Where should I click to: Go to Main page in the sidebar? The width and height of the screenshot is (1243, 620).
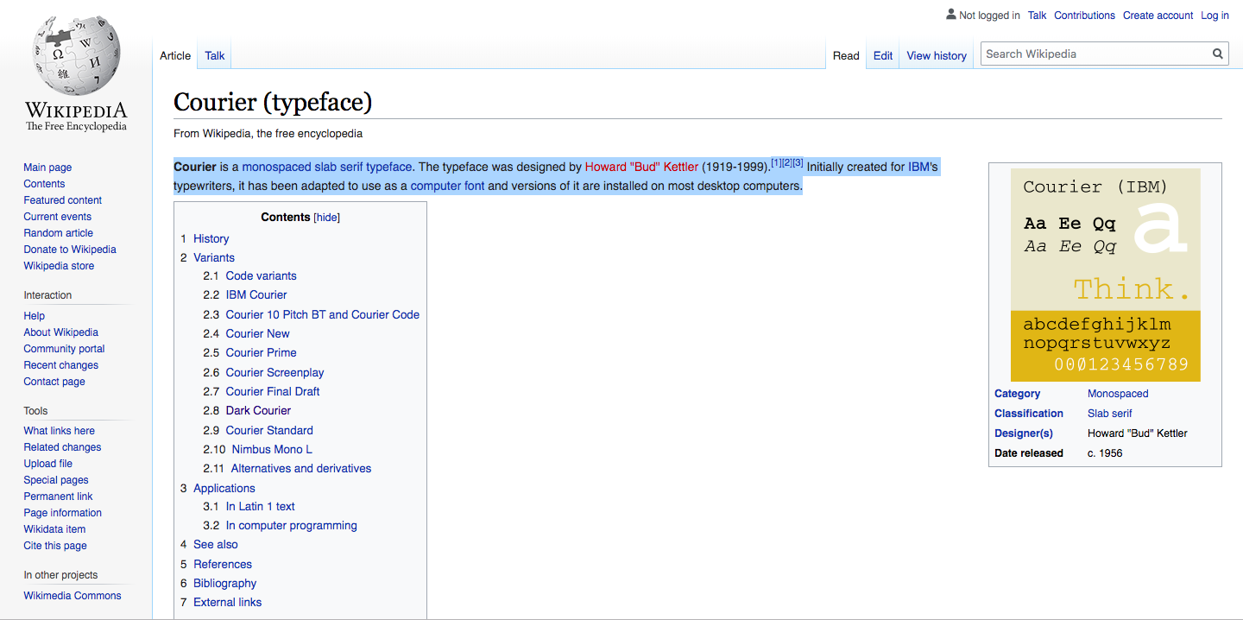click(47, 168)
